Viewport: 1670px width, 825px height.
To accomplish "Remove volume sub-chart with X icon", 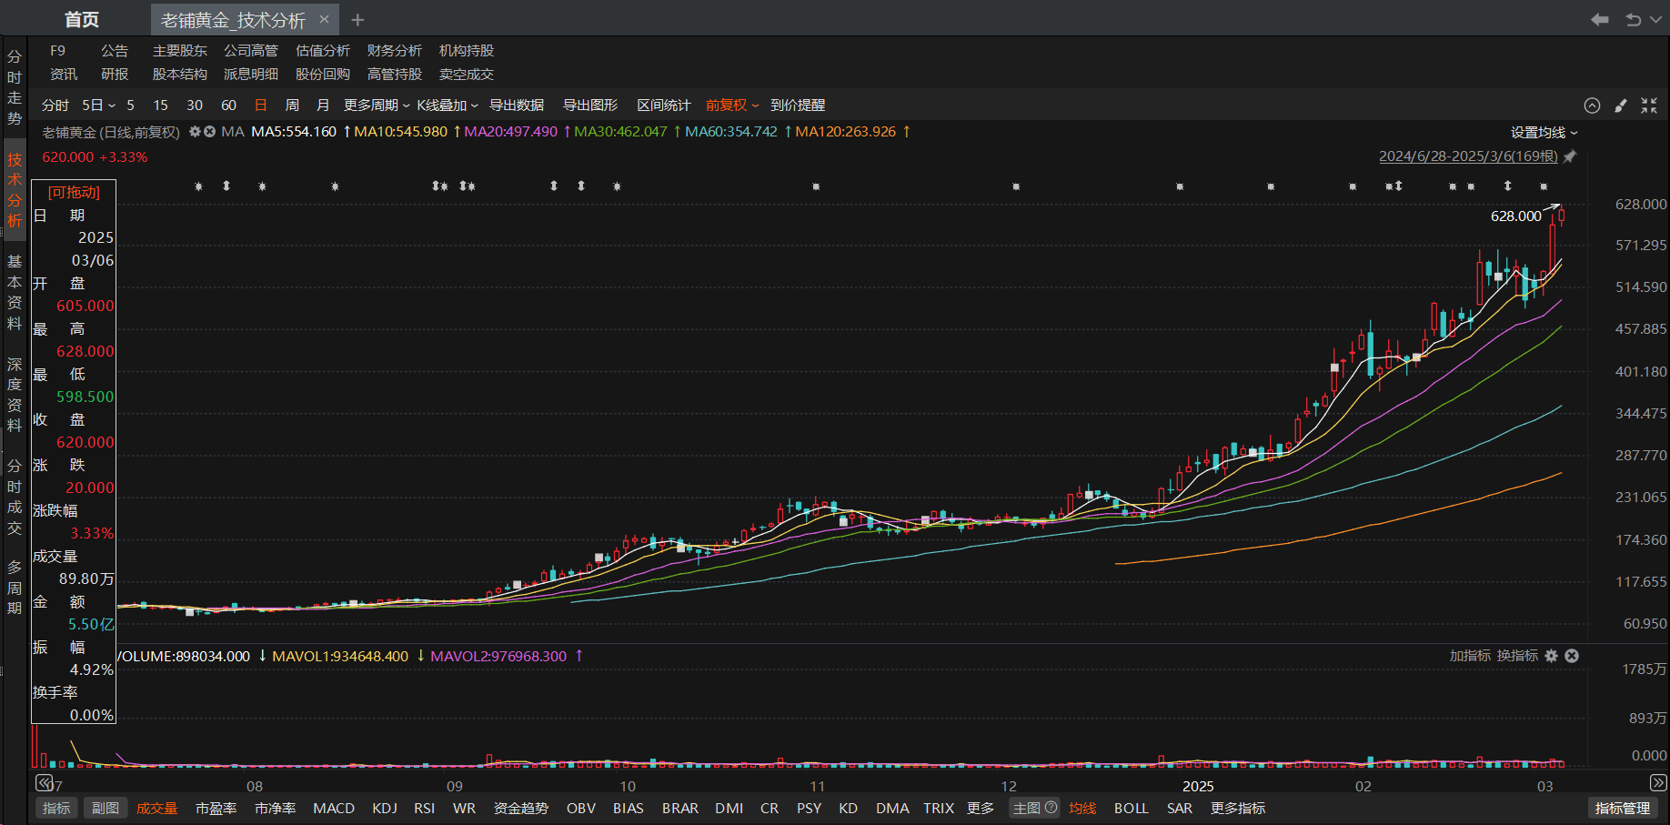I will 1572,656.
